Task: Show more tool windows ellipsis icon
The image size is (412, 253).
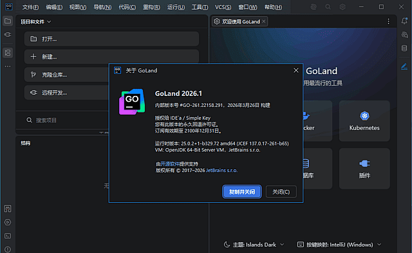Action: 8,66
